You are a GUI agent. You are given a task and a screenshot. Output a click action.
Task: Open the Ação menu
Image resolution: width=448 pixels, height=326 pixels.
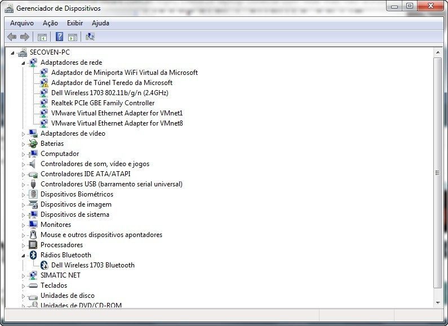50,23
